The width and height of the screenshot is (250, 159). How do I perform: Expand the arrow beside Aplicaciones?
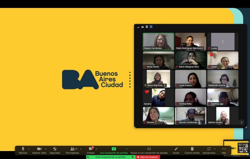tap(215, 149)
